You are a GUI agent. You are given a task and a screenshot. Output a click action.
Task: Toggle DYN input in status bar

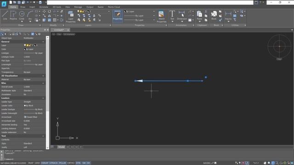(78, 163)
